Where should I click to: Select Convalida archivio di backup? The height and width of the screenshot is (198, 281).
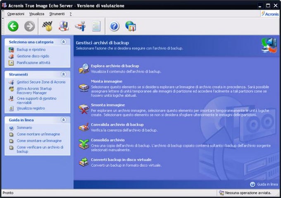117,125
